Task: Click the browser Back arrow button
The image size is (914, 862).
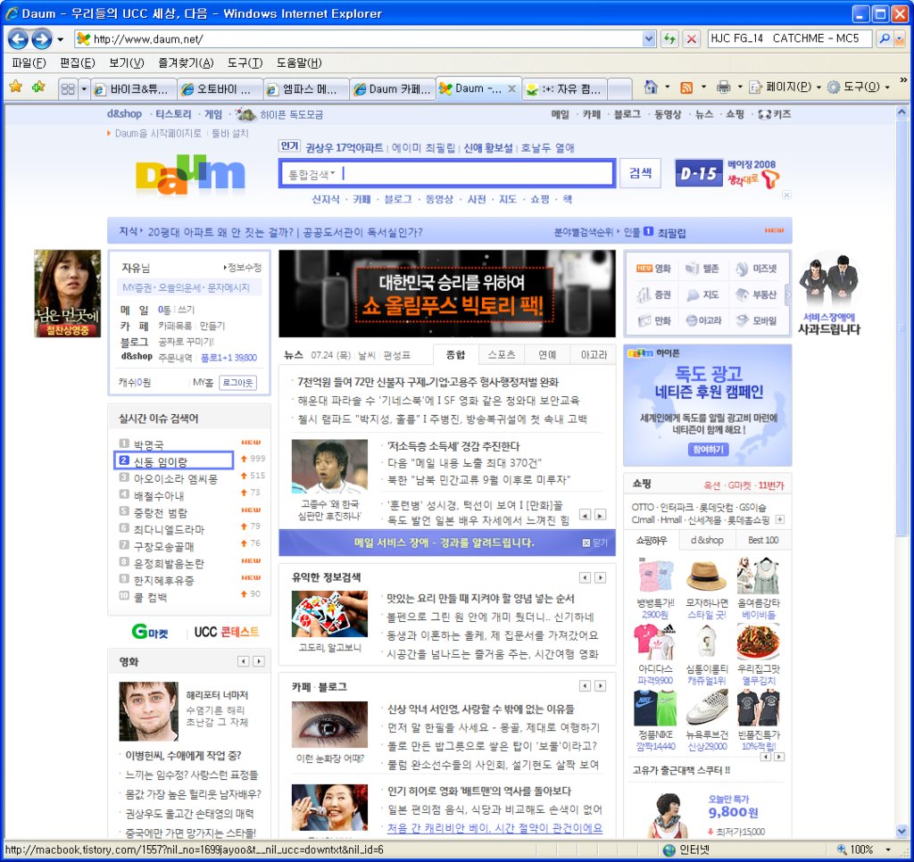Action: click(x=18, y=39)
